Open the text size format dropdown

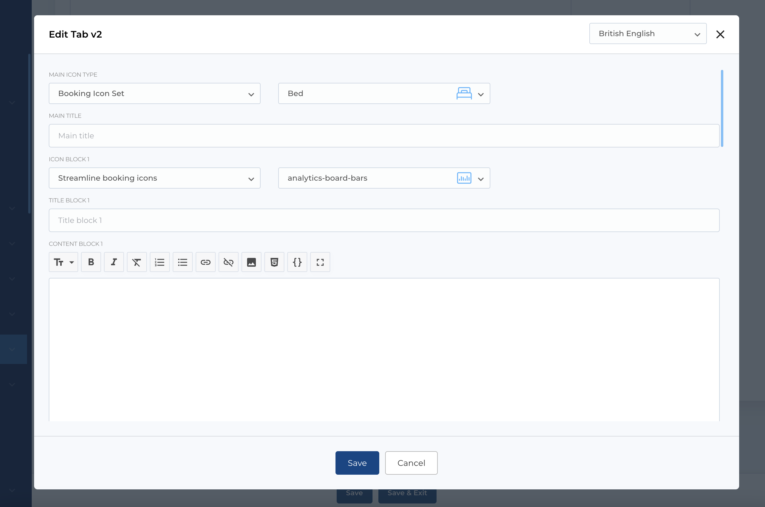[63, 262]
